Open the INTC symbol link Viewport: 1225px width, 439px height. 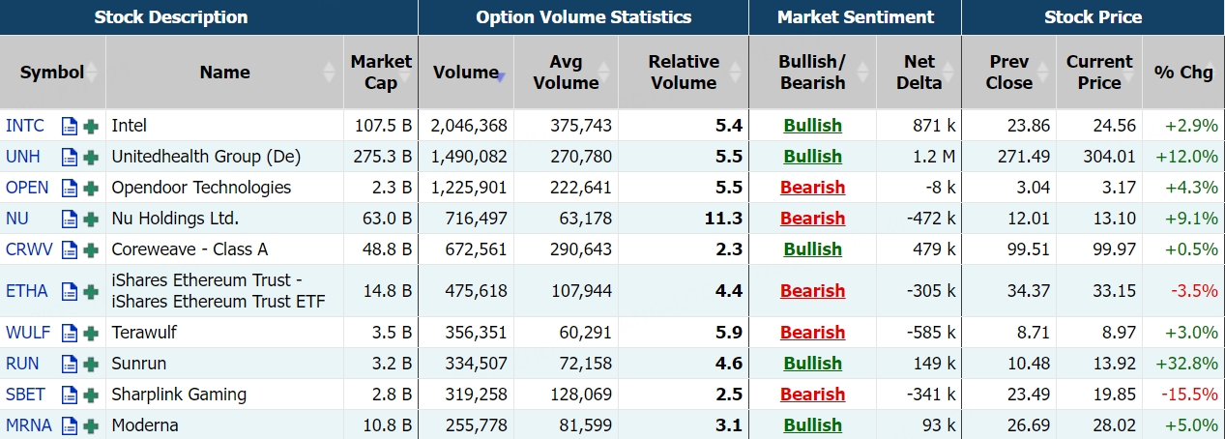tap(24, 126)
